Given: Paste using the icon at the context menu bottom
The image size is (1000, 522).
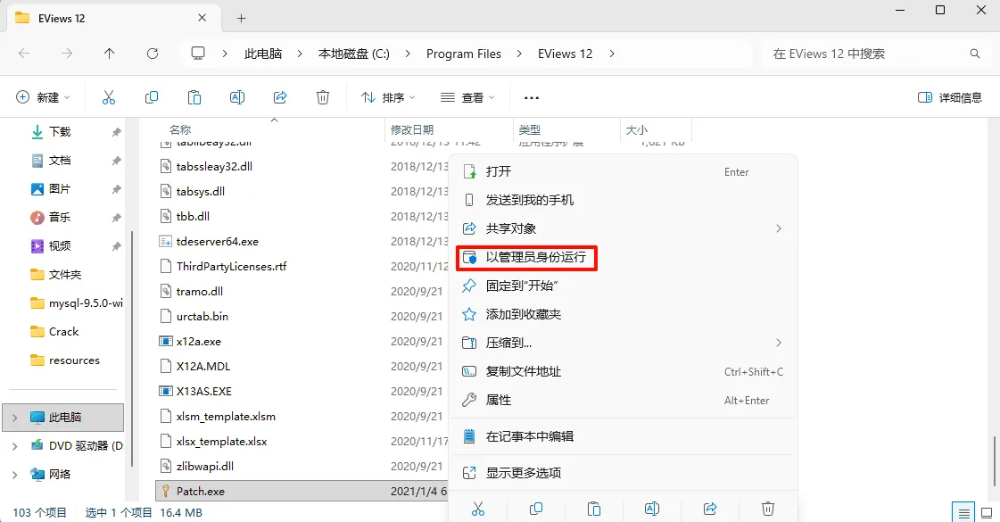Looking at the screenshot, I should pos(594,509).
